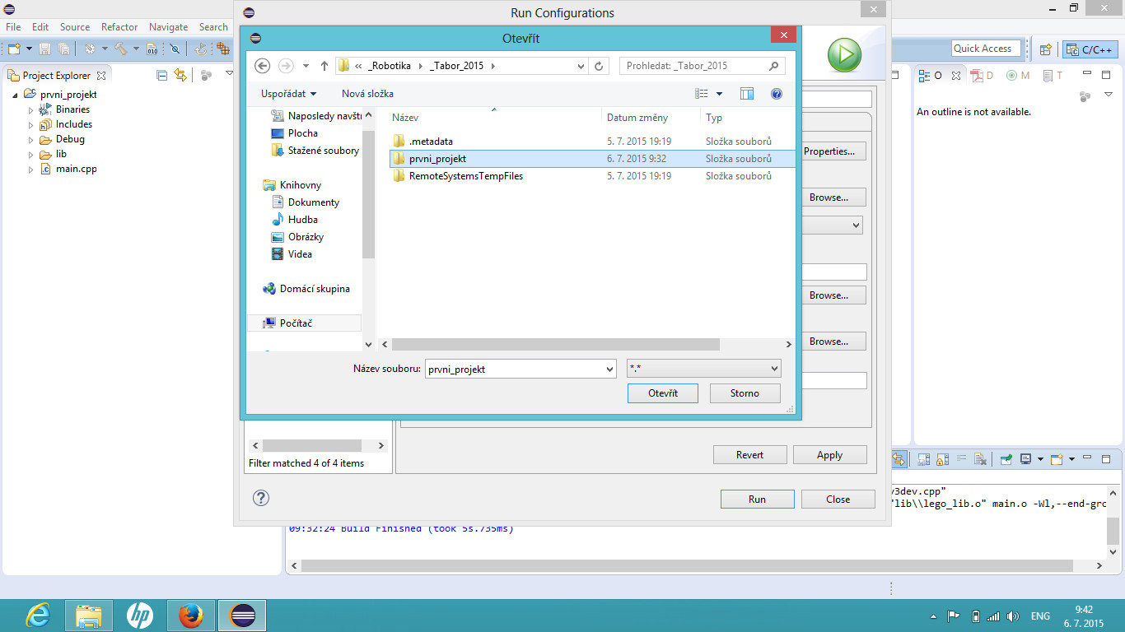
Task: Select the Plocha desktop shortcut
Action: click(x=302, y=133)
